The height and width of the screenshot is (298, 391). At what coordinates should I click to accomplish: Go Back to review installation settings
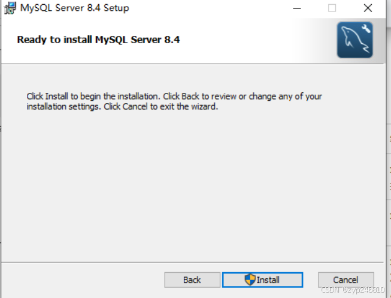click(192, 280)
